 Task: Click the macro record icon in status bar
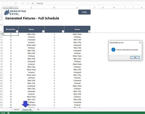click(8, 113)
